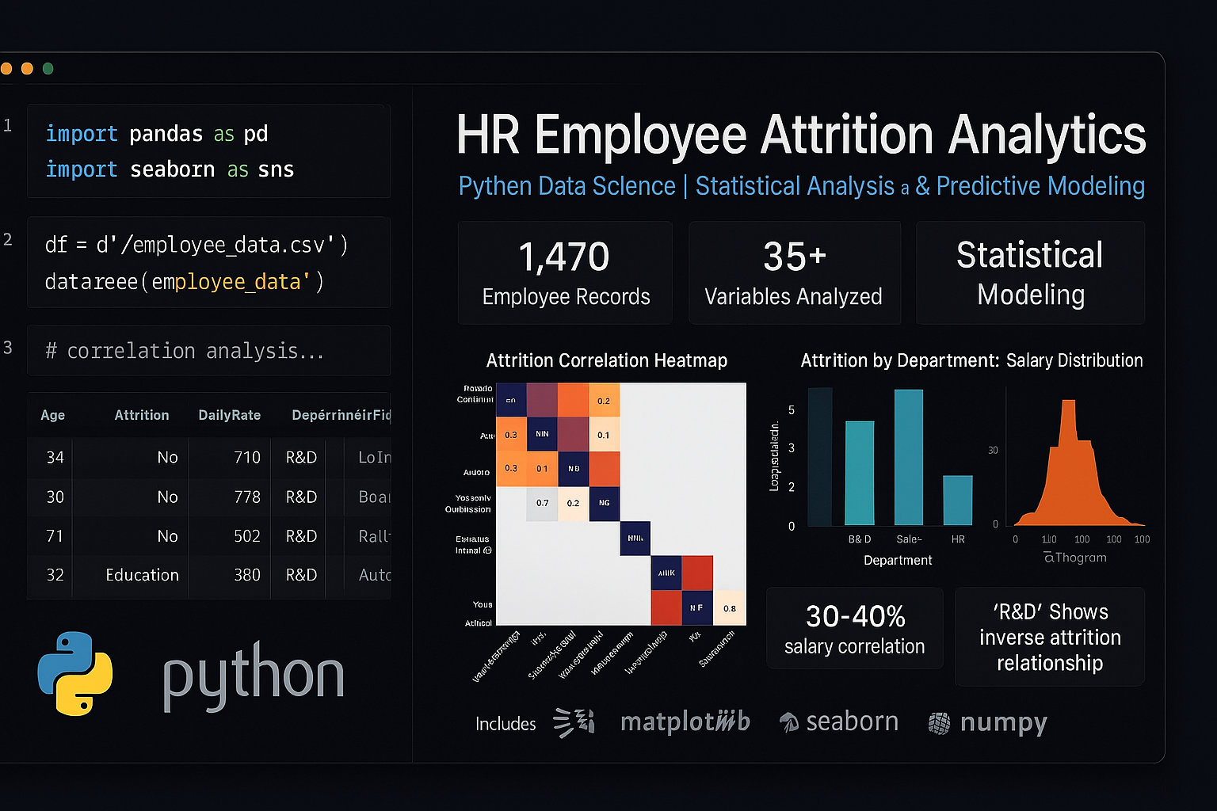
Task: Click the Attrition column header
Action: pos(142,415)
